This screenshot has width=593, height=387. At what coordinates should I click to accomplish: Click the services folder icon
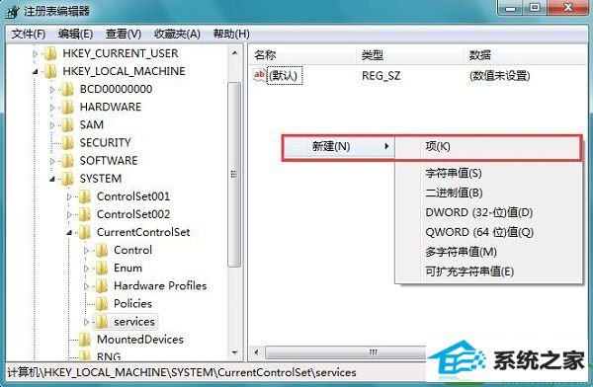tap(102, 322)
